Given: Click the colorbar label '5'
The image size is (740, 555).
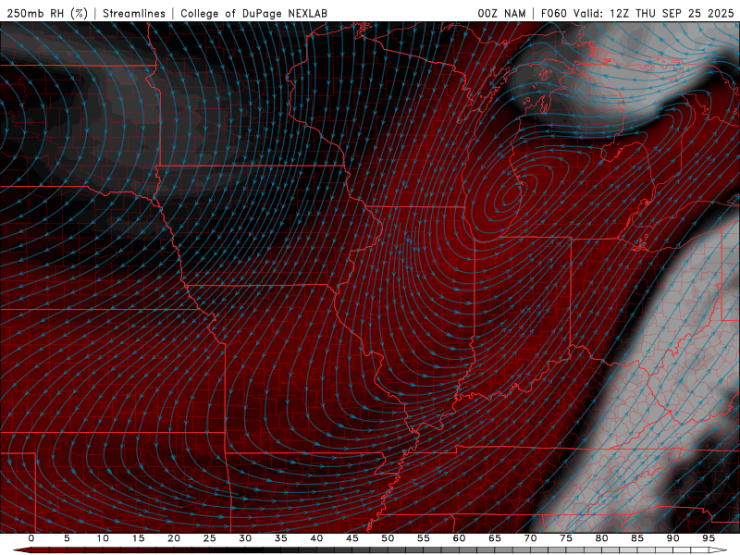Looking at the screenshot, I should [x=67, y=538].
